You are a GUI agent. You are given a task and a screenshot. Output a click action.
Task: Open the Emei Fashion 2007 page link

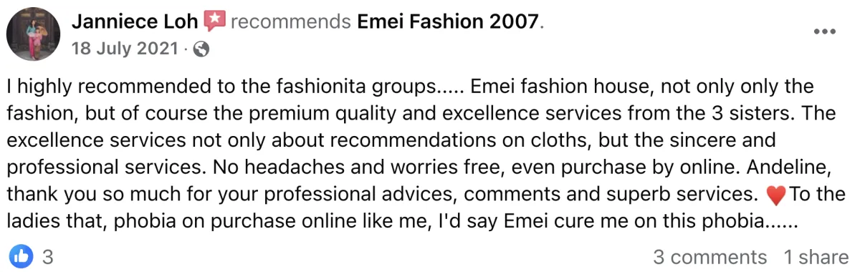[x=448, y=21]
